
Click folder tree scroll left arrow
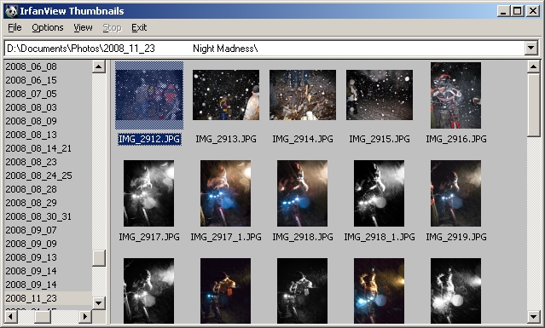(11, 317)
